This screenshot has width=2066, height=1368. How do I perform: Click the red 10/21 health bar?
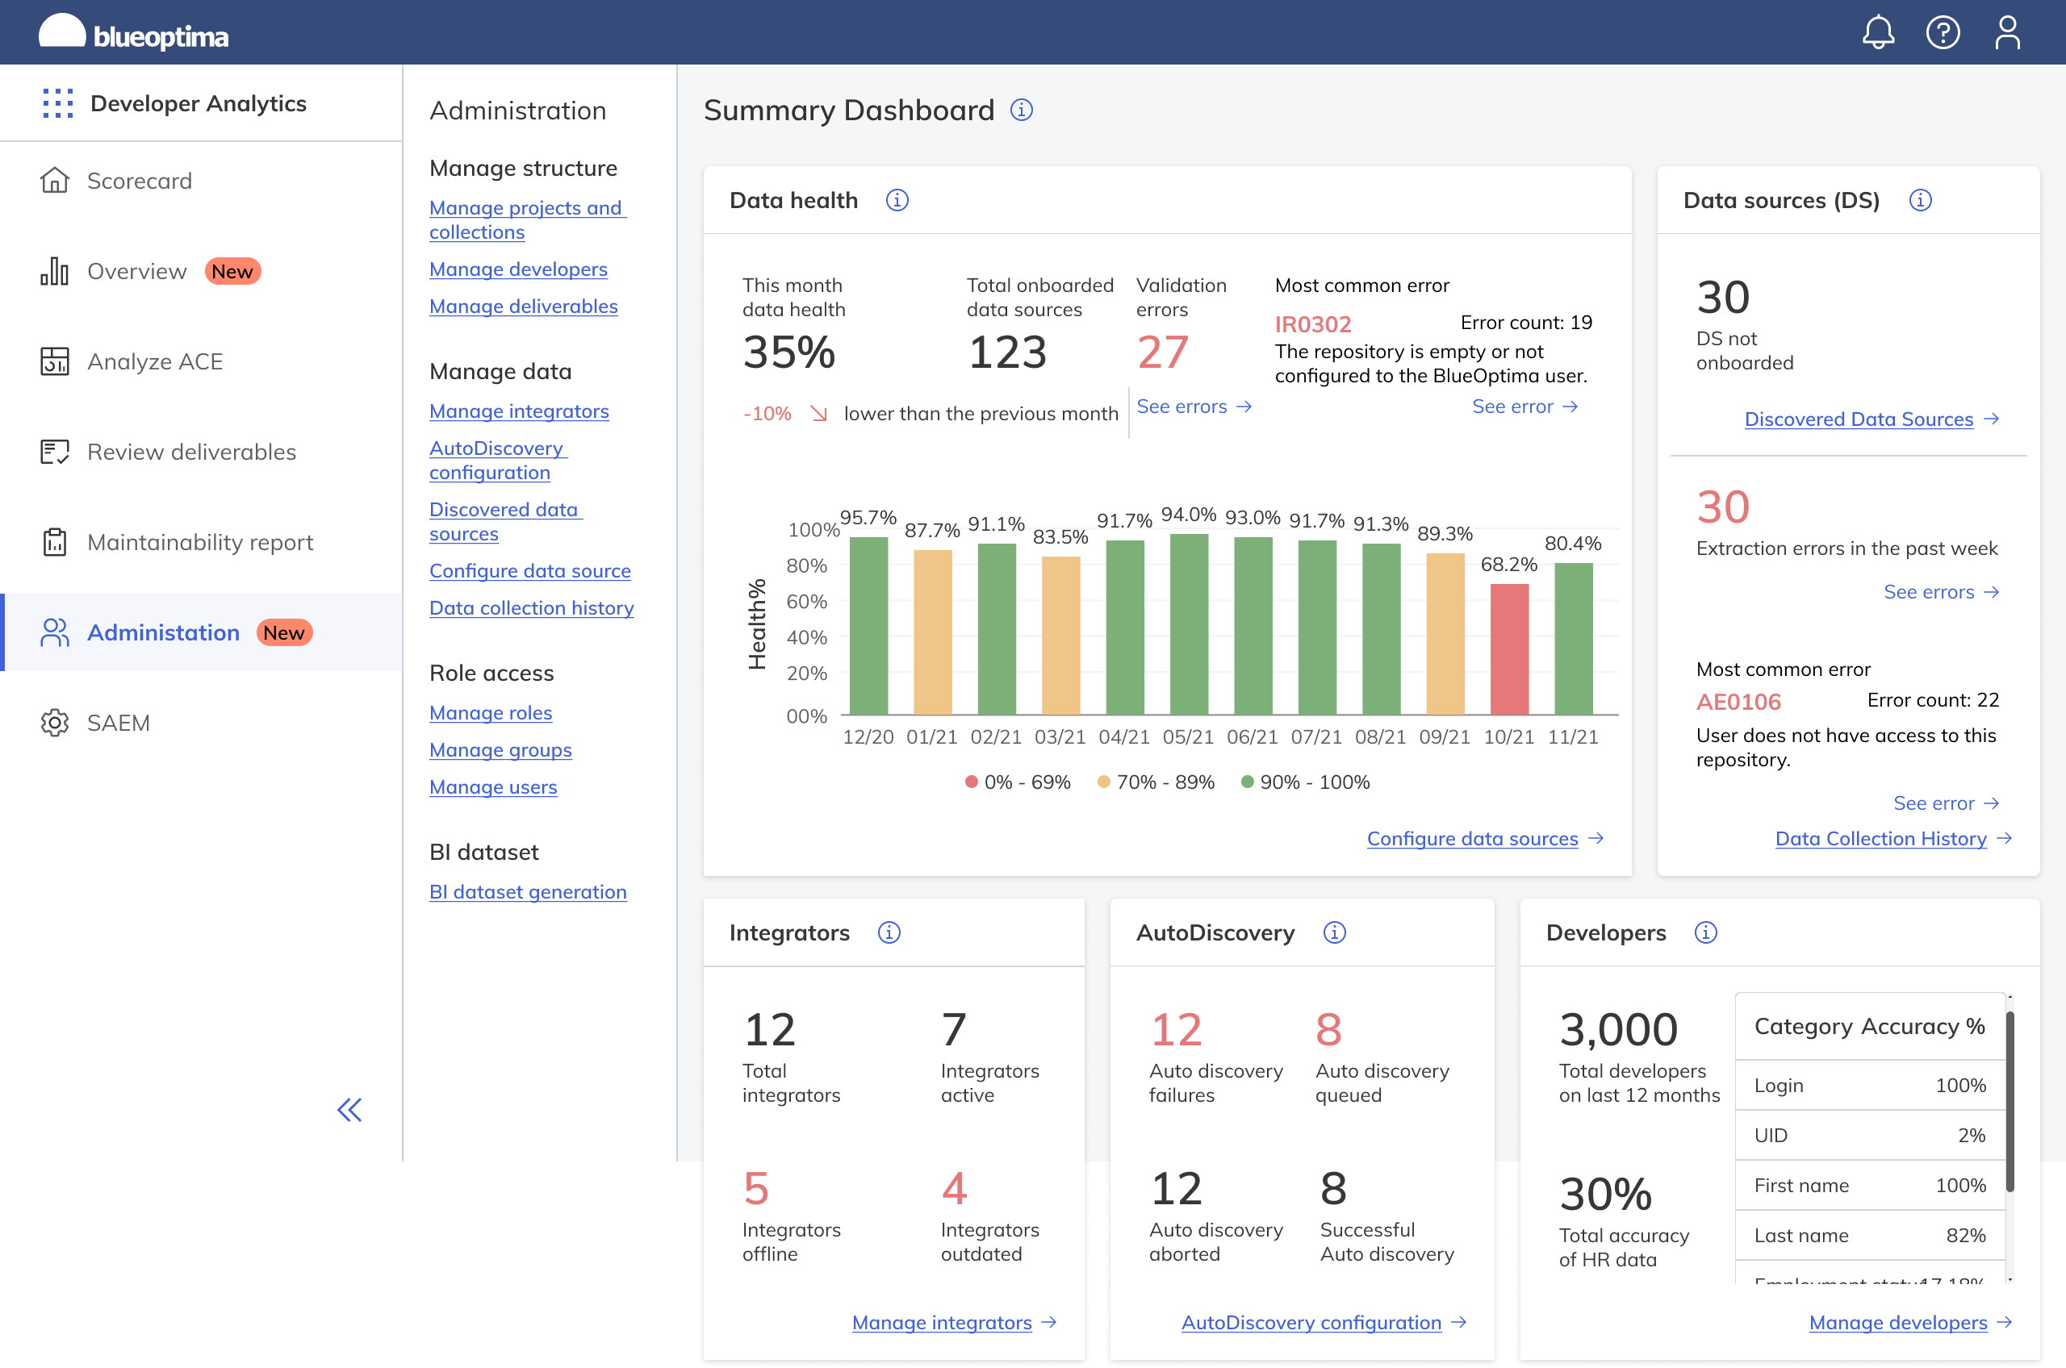(x=1509, y=649)
